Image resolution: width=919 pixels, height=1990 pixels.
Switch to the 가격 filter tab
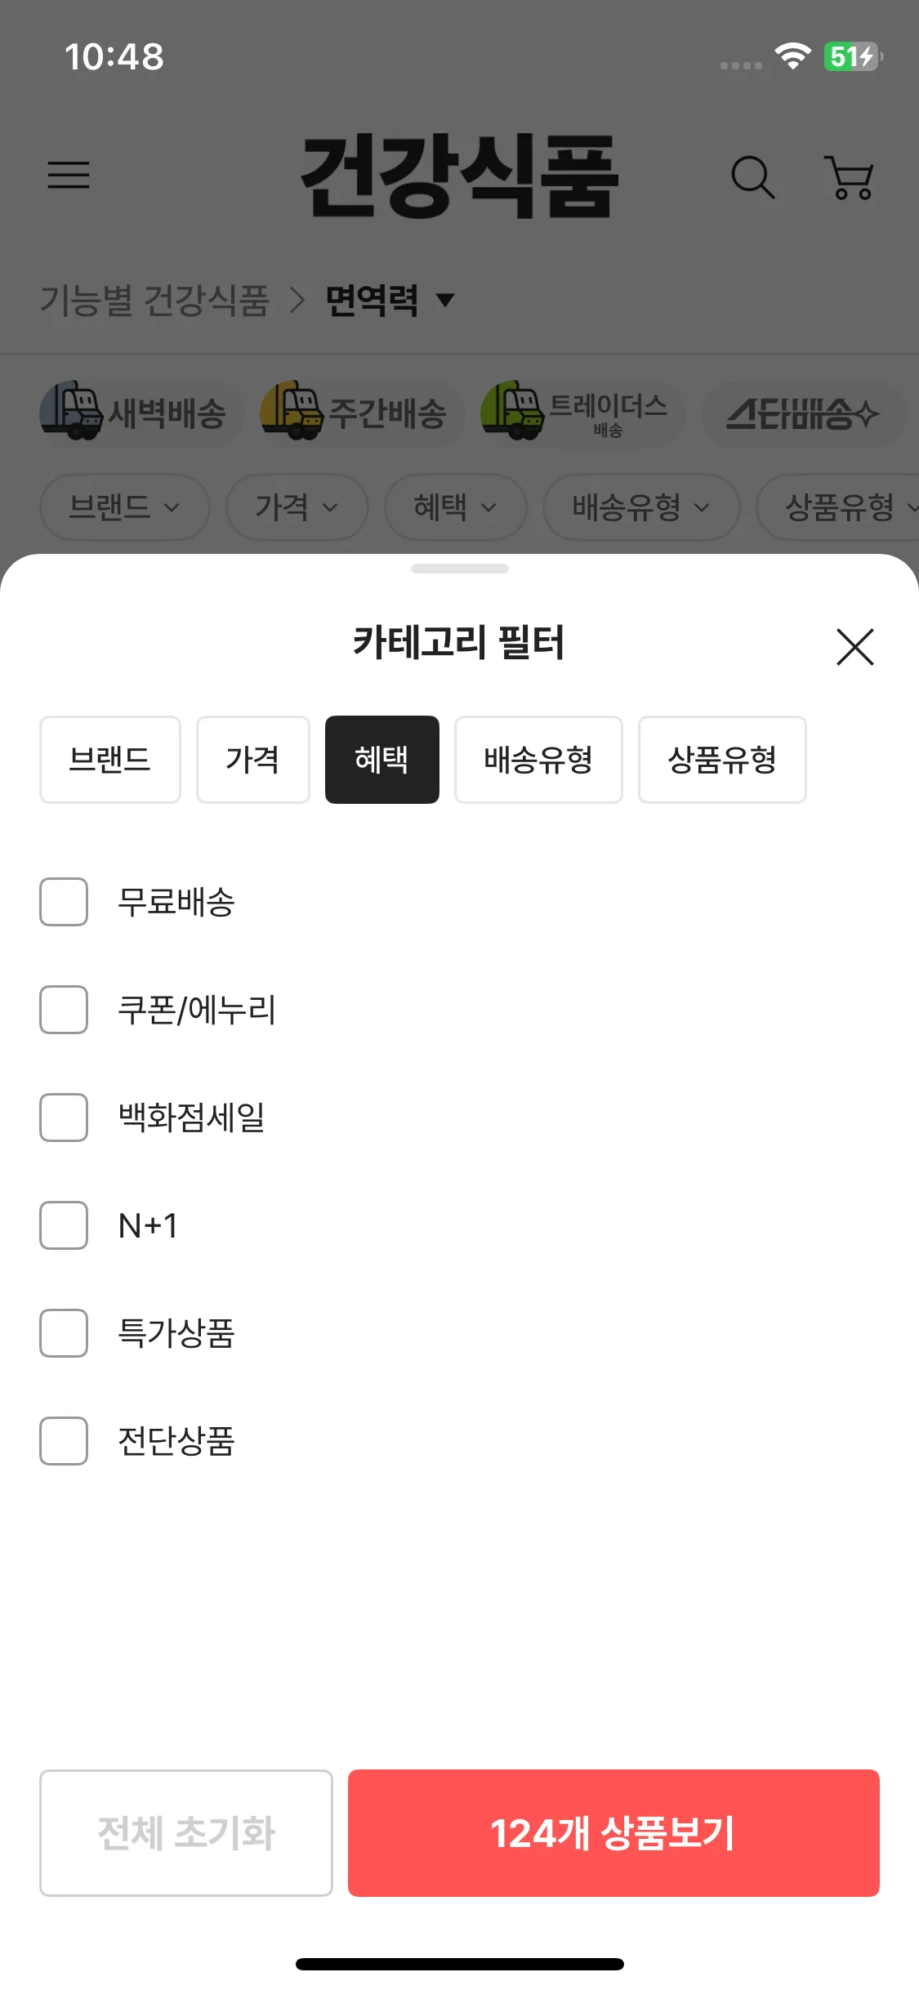pos(252,760)
